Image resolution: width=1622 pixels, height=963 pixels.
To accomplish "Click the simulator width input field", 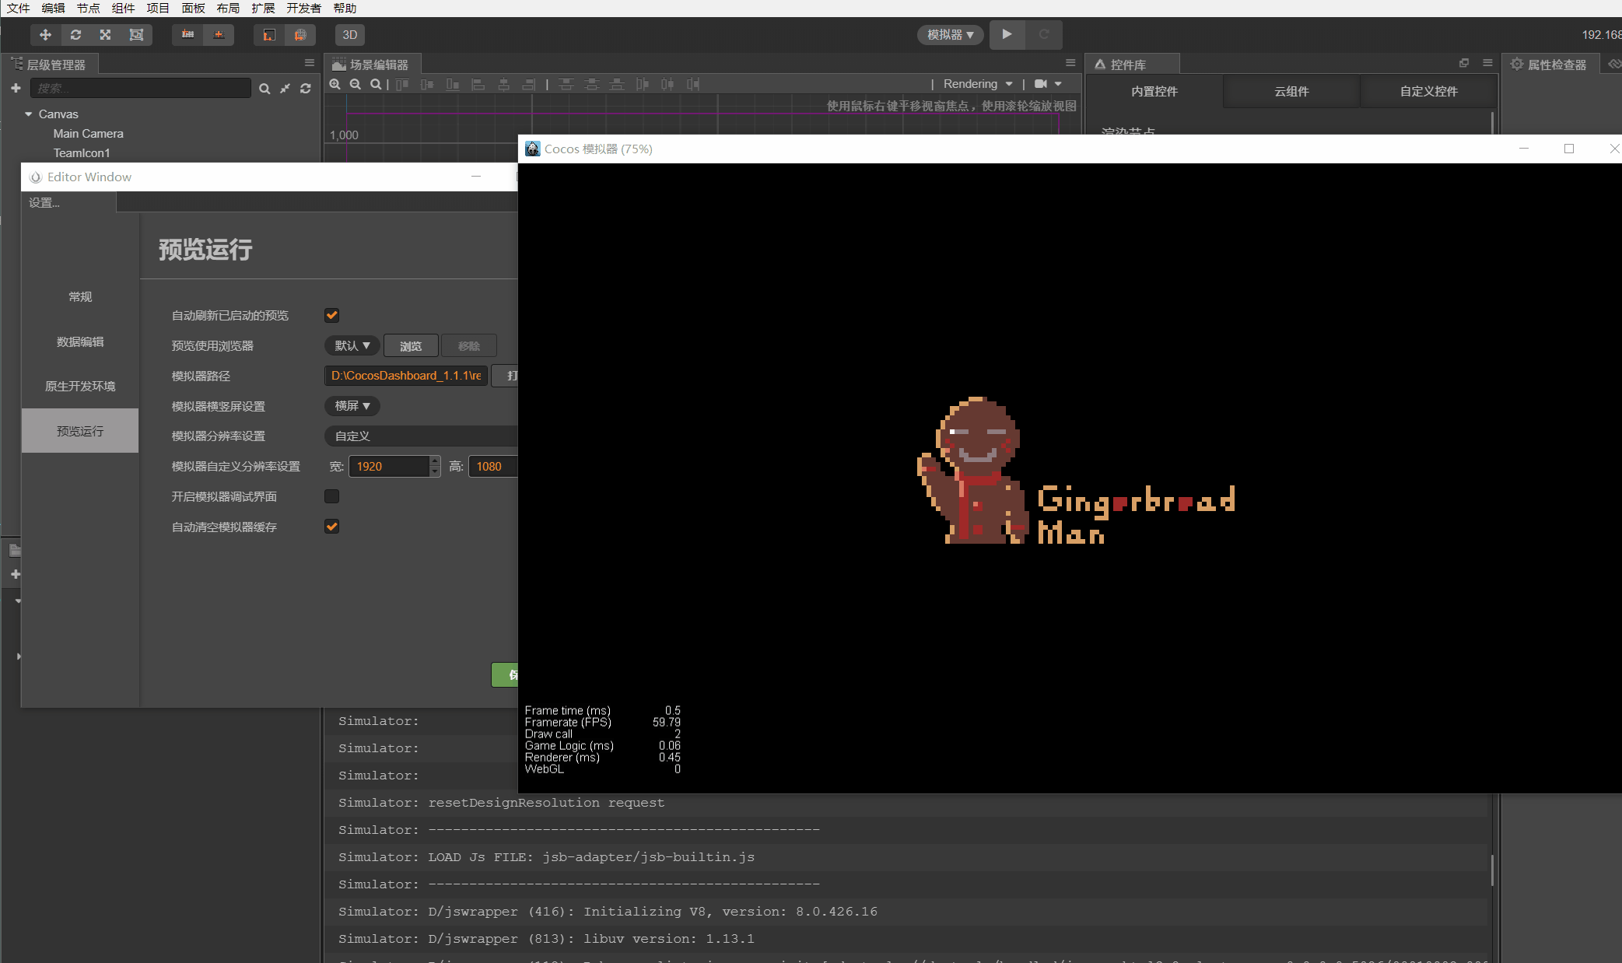I will [388, 467].
